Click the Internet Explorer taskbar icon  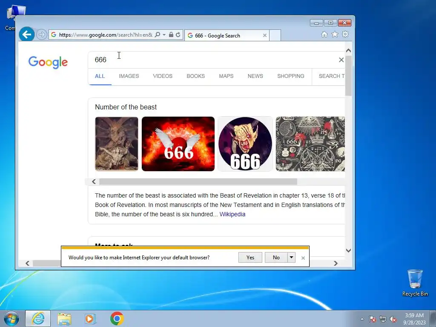click(38, 318)
